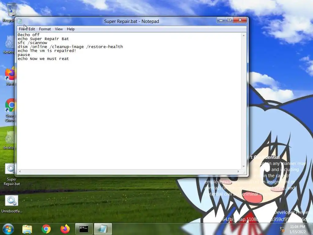Click the vertical scrollbar down arrow

click(x=244, y=166)
